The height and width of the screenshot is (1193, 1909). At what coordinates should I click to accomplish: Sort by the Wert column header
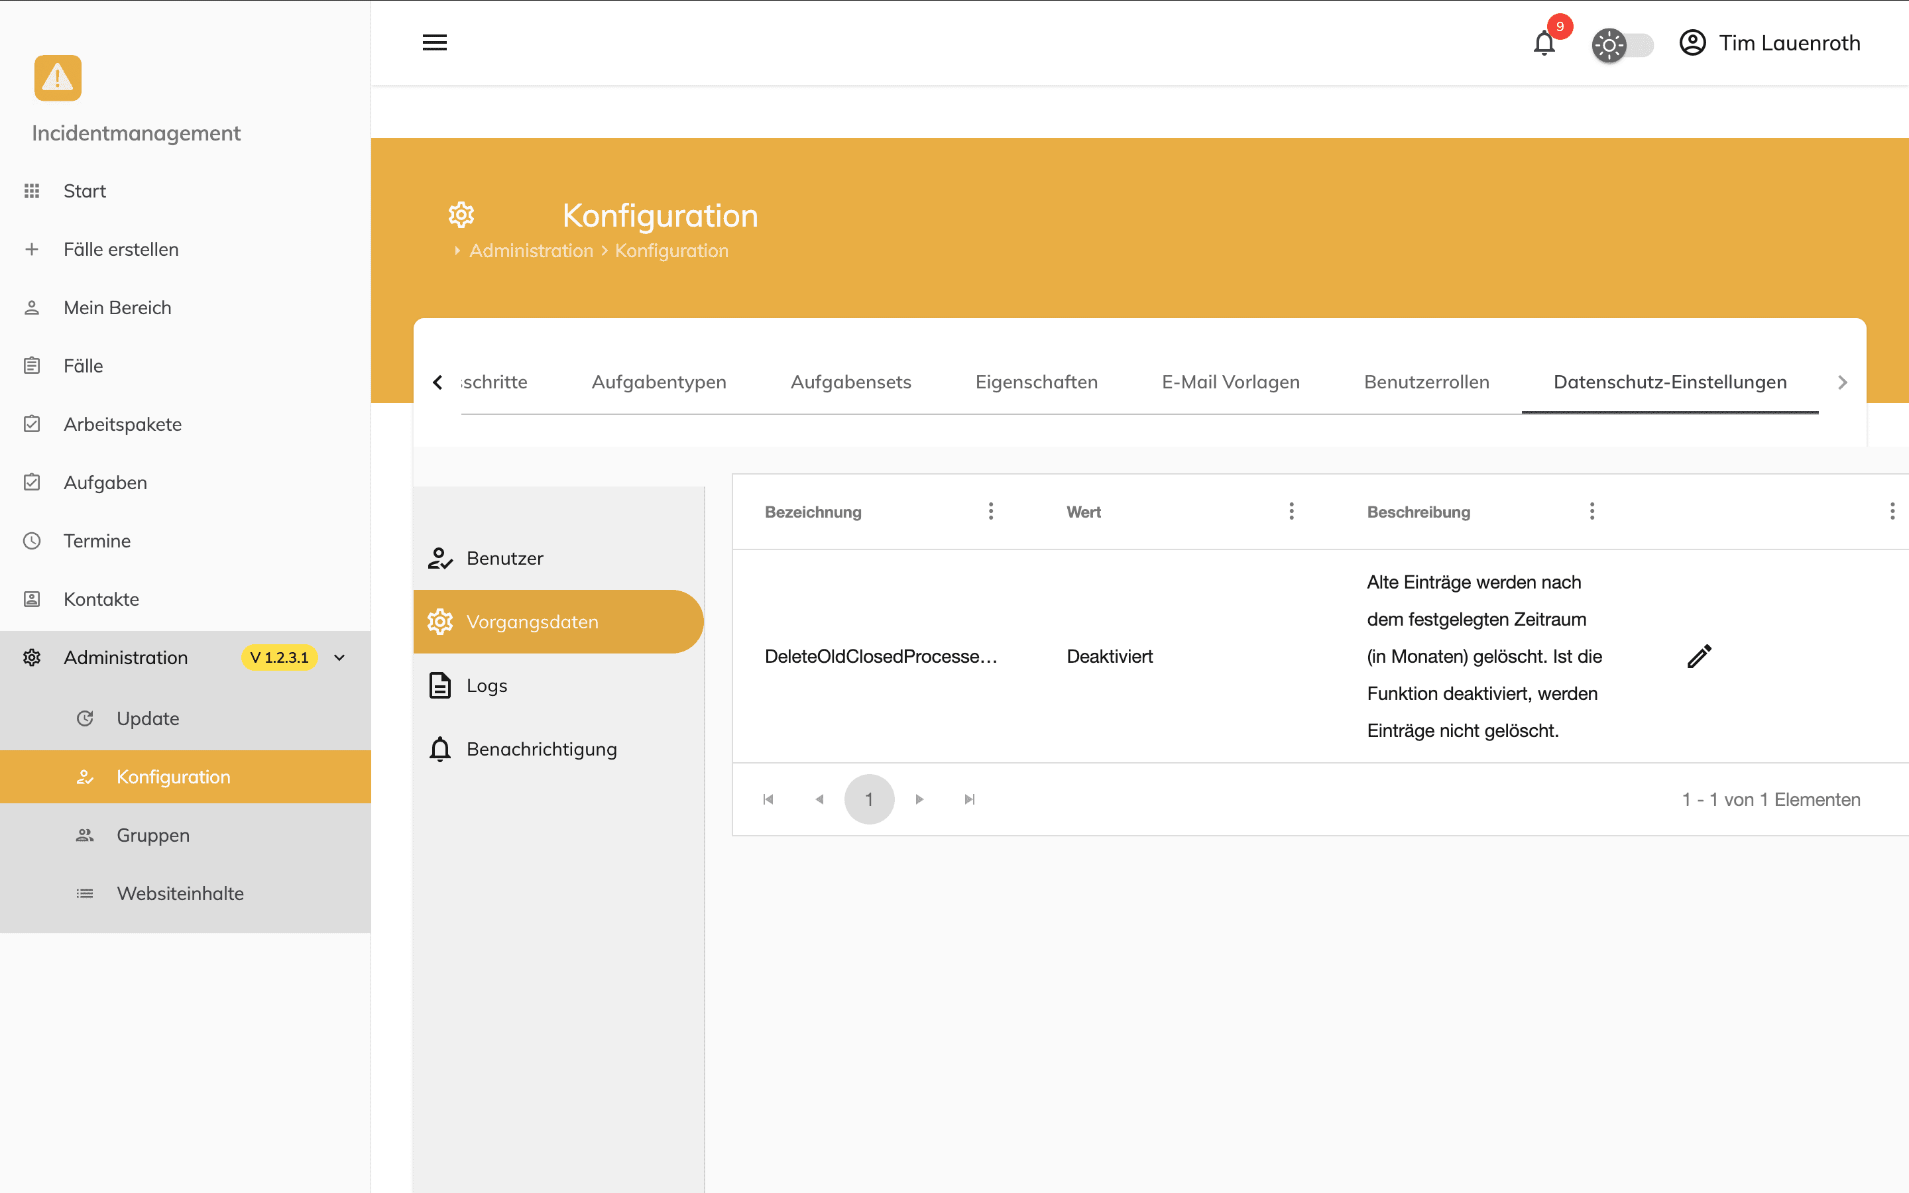[1083, 512]
